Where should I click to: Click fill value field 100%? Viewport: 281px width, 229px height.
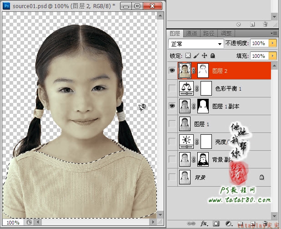click(x=260, y=56)
